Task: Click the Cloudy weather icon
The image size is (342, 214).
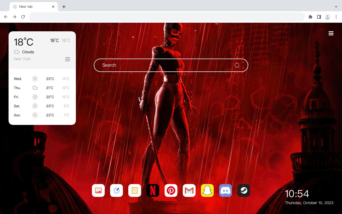Action: [x=17, y=52]
